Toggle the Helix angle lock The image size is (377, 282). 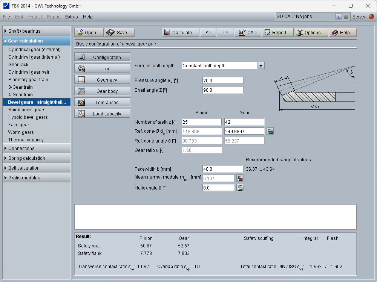coord(240,188)
